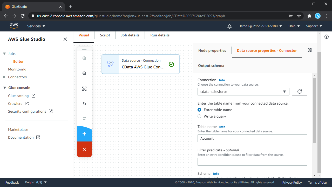Open the Services menu
This screenshot has width=332, height=187.
[x=36, y=26]
